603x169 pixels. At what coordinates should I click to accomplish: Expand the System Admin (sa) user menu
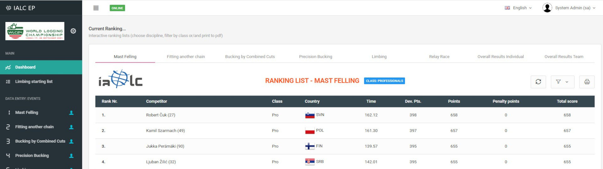click(x=575, y=8)
